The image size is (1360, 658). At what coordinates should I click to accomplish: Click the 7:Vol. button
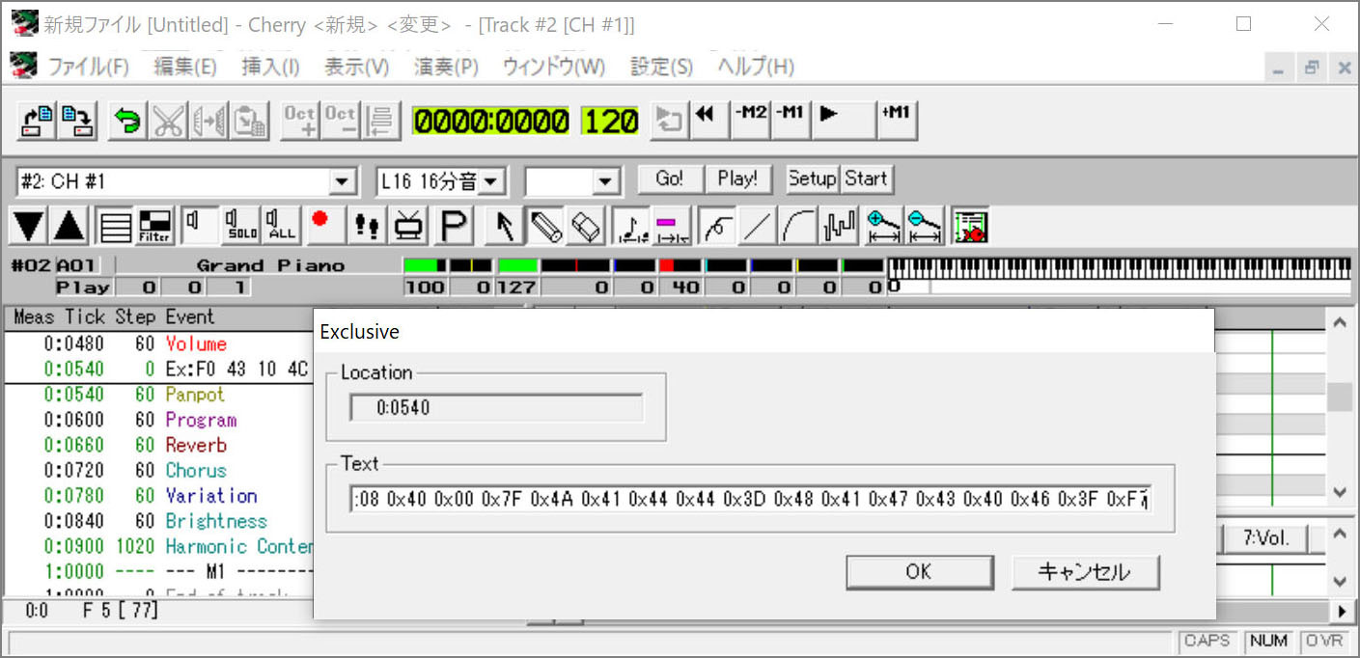point(1266,537)
